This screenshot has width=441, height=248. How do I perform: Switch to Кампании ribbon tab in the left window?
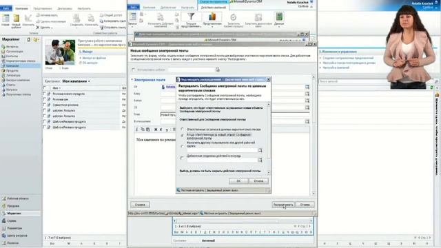(x=21, y=8)
